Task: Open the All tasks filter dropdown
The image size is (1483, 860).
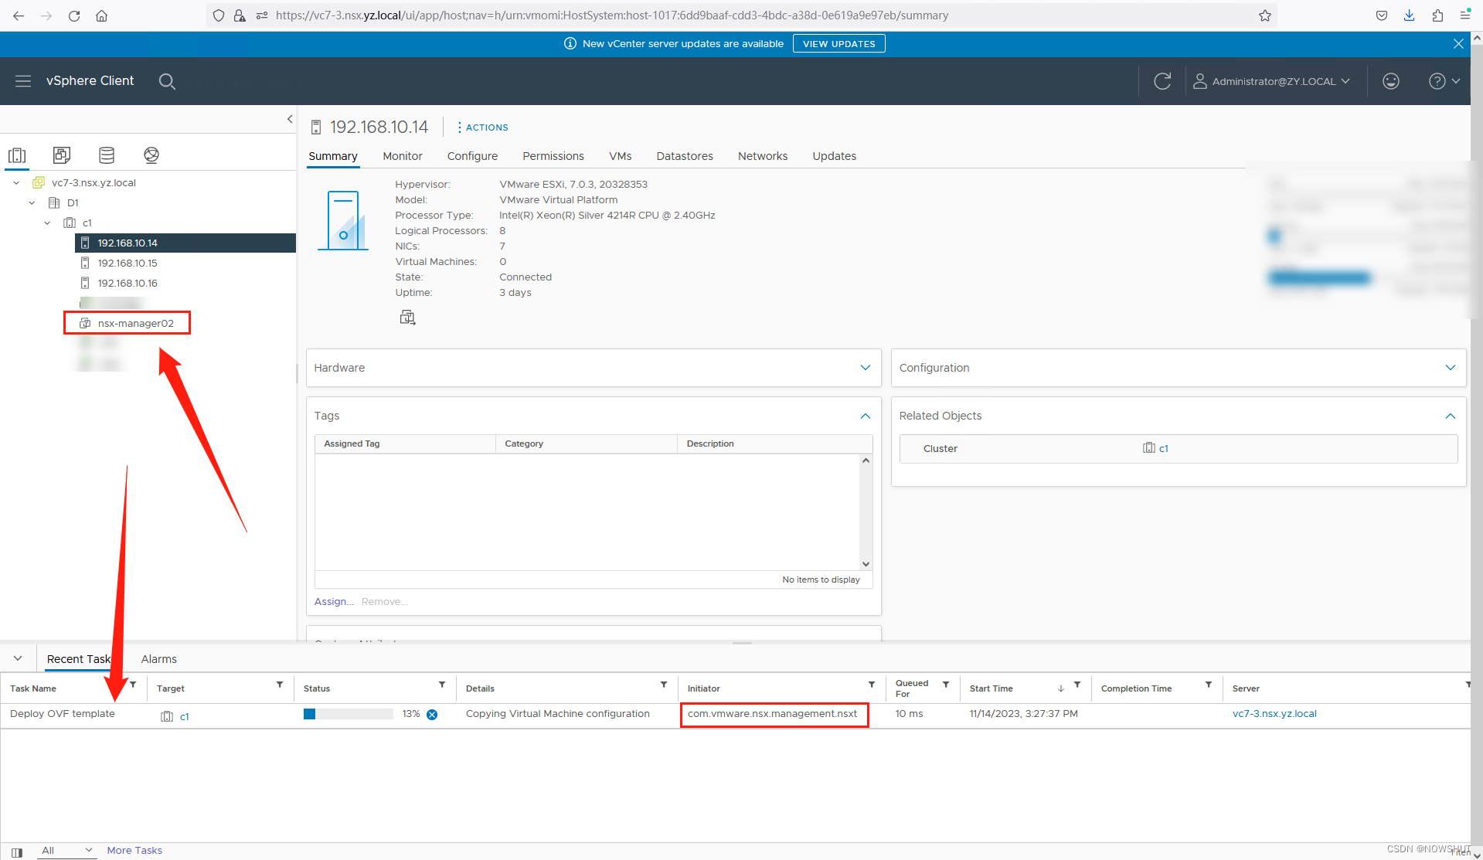Action: 66,851
